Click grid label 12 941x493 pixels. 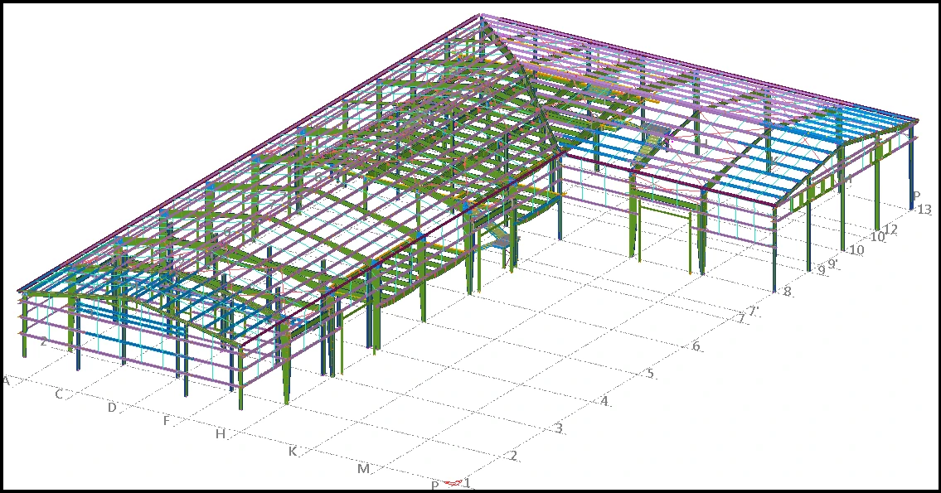tap(891, 229)
